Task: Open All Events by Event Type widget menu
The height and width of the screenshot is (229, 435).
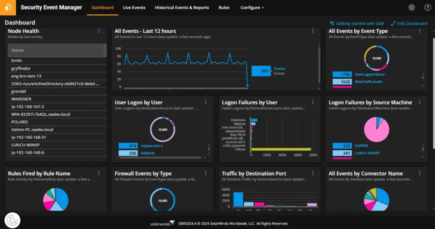Action: [420, 31]
